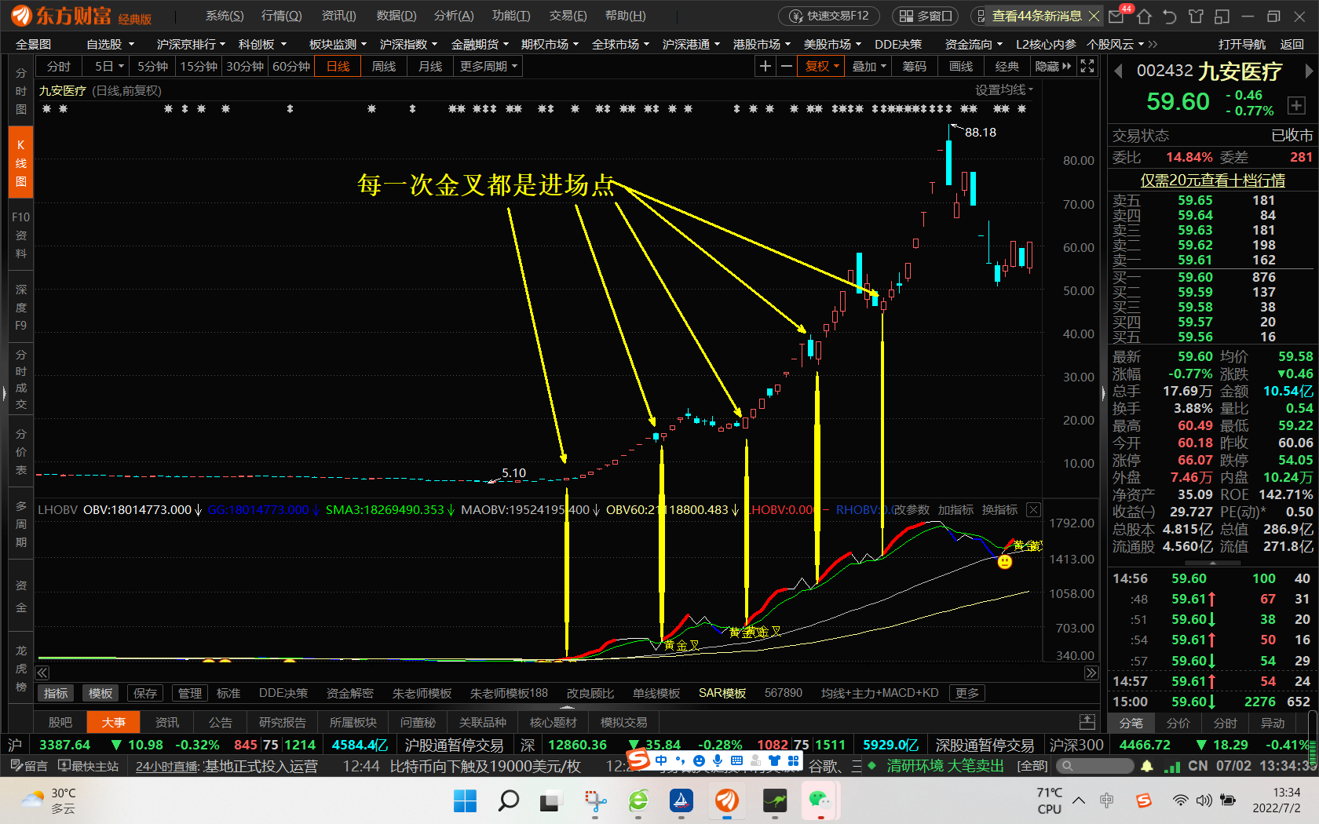Viewport: 1319px width, 824px height.
Task: Close the OBV indicator panel
Action: pos(1033,510)
